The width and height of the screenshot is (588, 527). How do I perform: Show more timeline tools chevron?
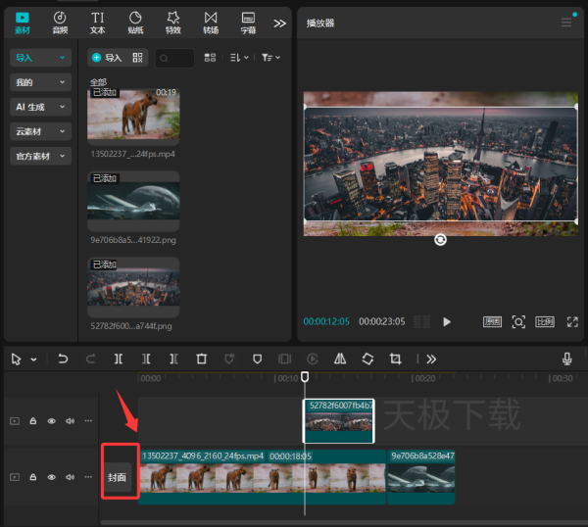[x=431, y=359]
